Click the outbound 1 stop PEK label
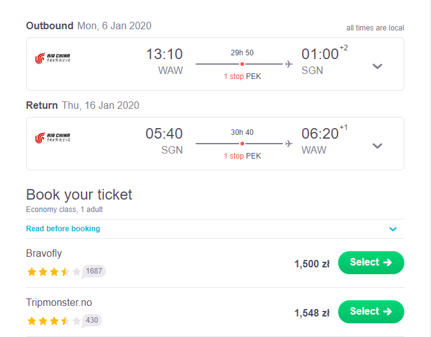The width and height of the screenshot is (431, 337). (x=242, y=76)
